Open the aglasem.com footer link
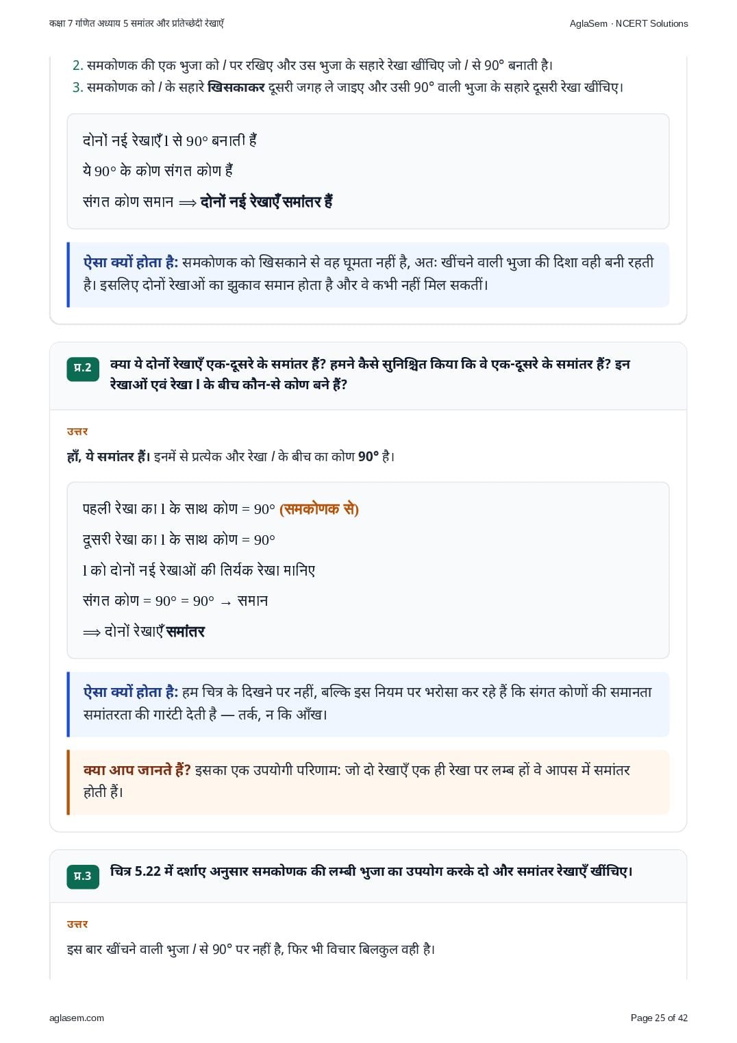The width and height of the screenshot is (737, 1043). coord(77,1018)
